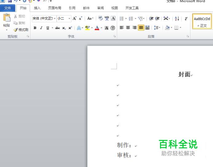Screen dimensions: 213x167
Task: Open the font name dropdown 宋体
Action: click(x=54, y=18)
